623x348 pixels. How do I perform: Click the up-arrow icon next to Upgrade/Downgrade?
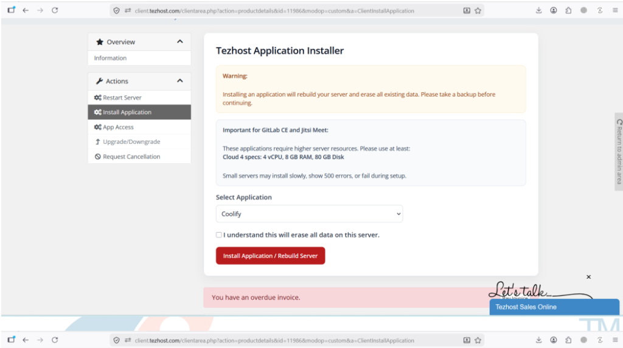(x=98, y=142)
